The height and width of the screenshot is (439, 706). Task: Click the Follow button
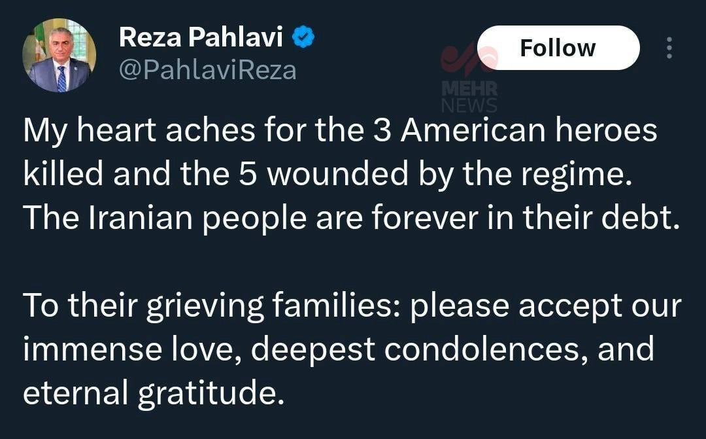(558, 48)
